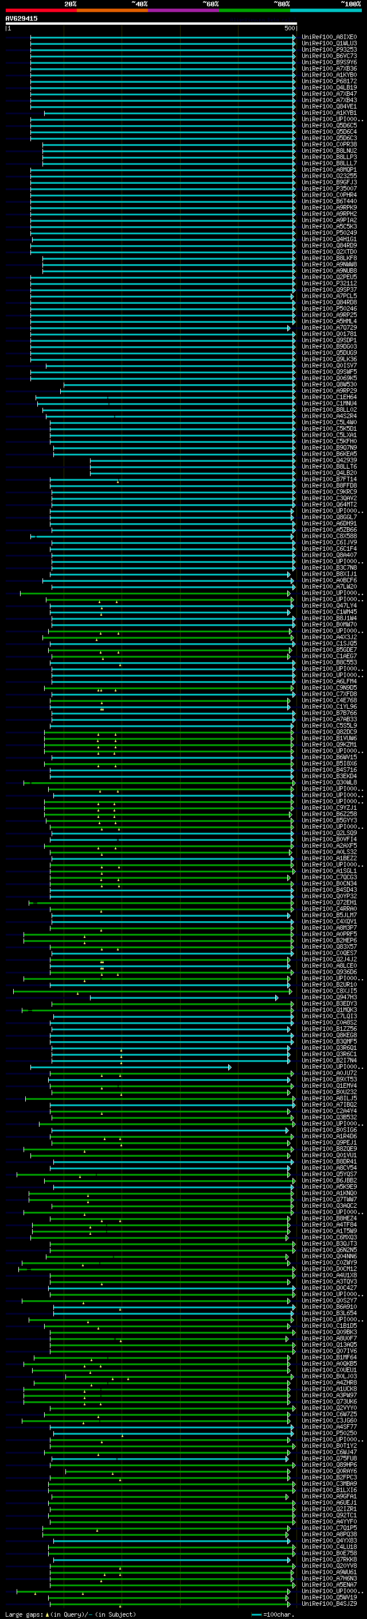Select the UniRef100_O23255 label

[x=329, y=176]
